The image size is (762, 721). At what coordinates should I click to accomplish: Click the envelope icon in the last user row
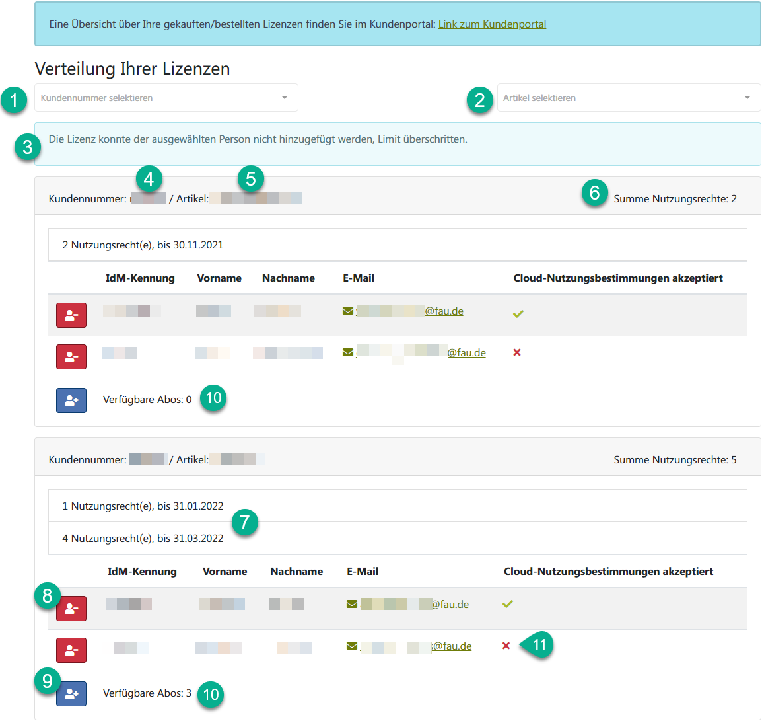click(x=352, y=646)
